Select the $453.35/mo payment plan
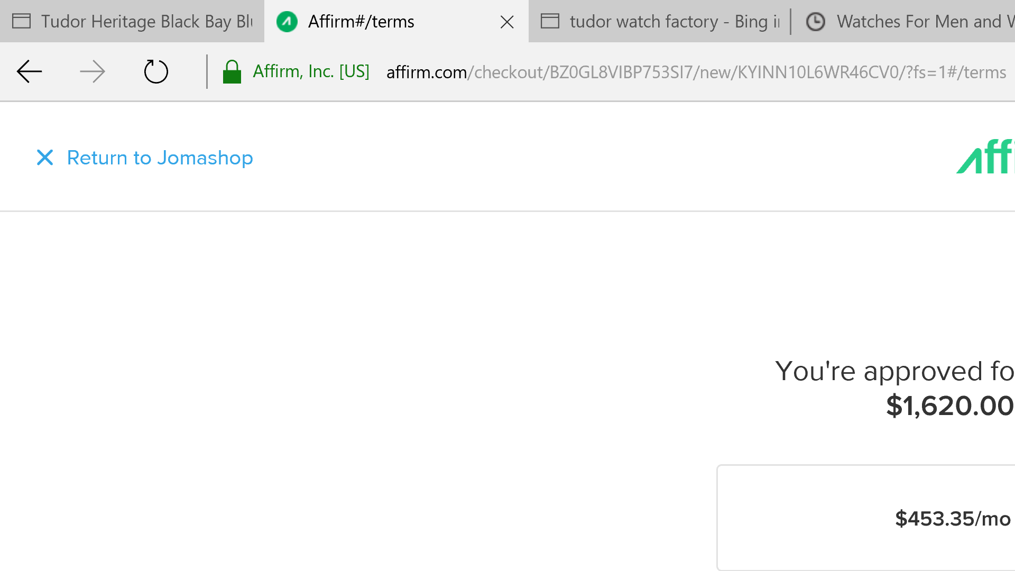 (x=952, y=519)
